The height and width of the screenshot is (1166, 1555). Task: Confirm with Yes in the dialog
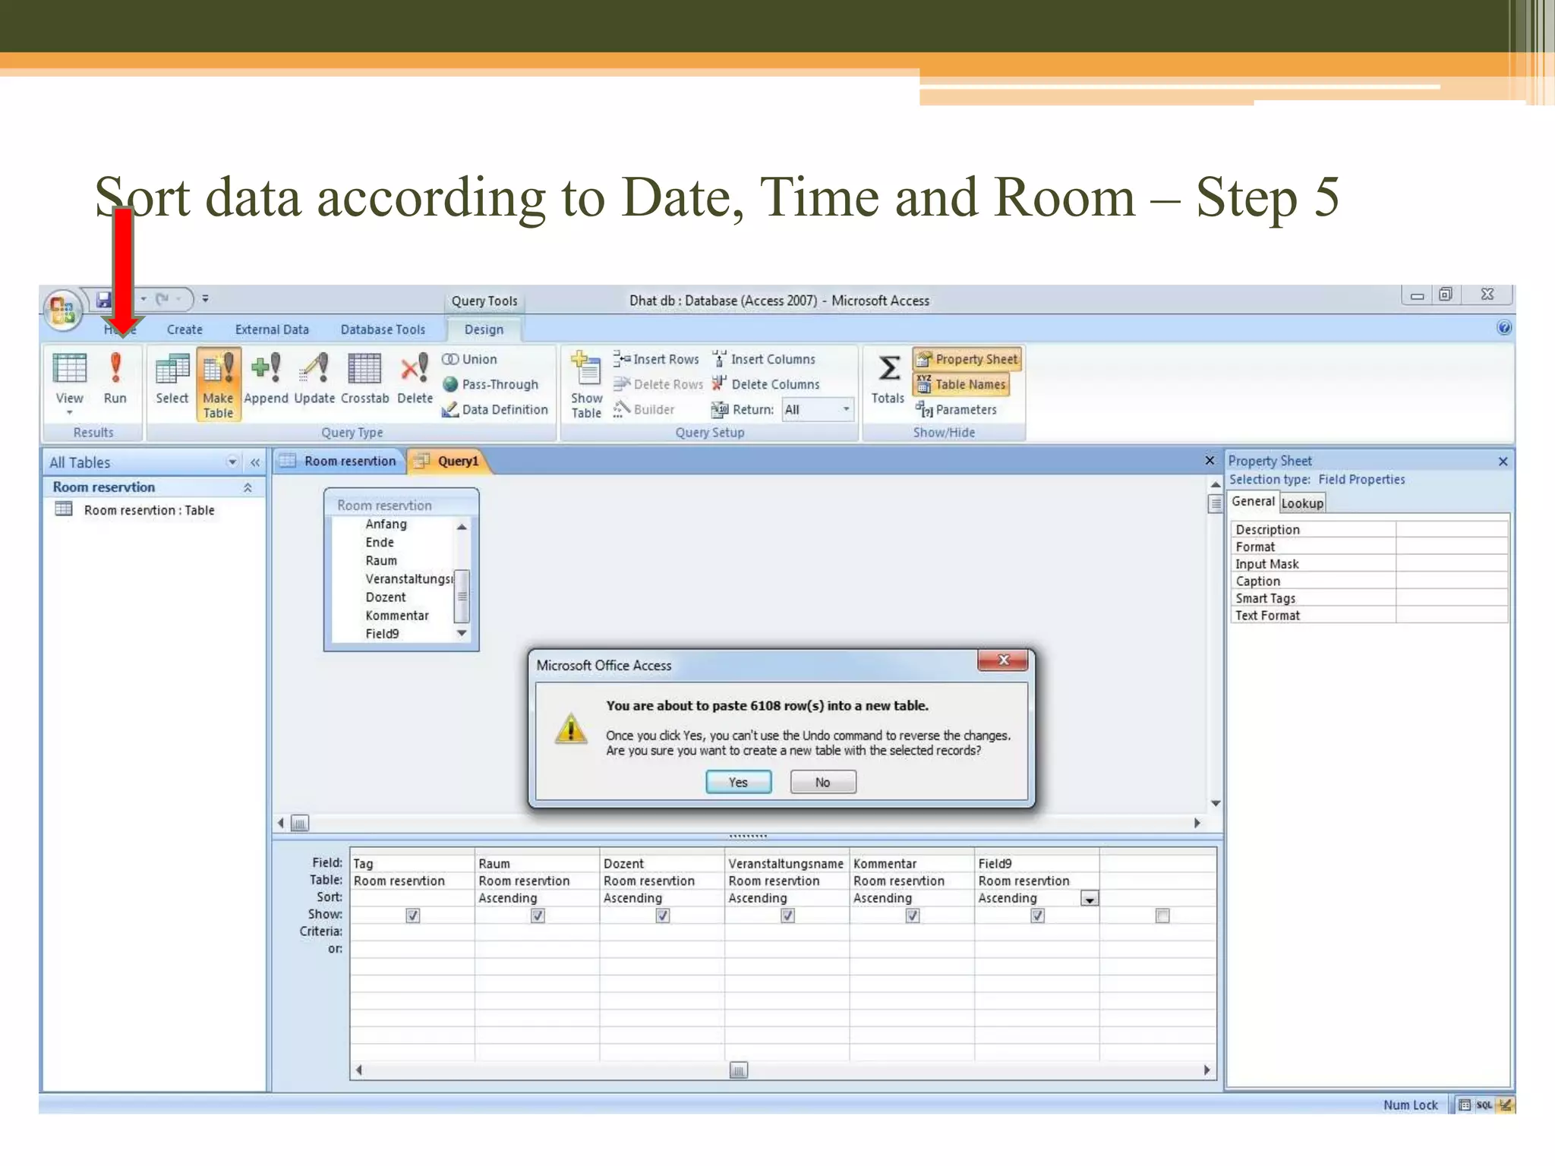tap(738, 782)
